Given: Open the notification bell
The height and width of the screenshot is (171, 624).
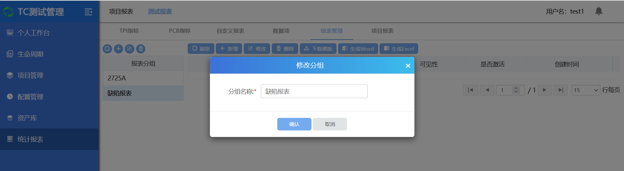Looking at the screenshot, I should tap(599, 11).
